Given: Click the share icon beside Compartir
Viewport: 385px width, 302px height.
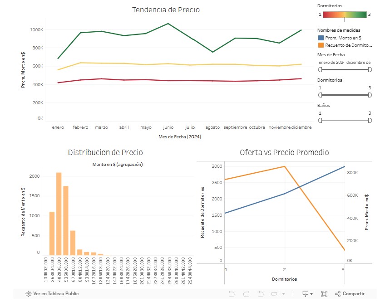Looking at the screenshot, I should pos(338,294).
